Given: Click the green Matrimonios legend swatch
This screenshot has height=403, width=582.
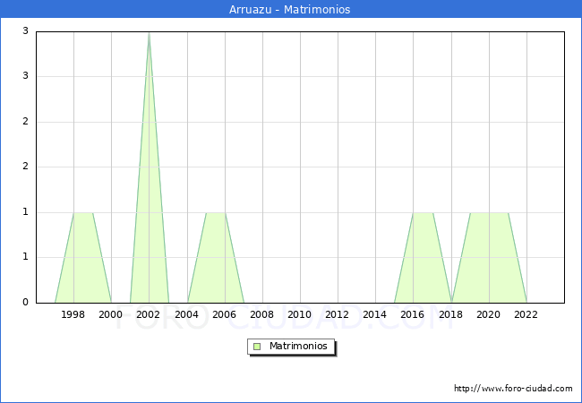Looking at the screenshot, I should (x=257, y=346).
